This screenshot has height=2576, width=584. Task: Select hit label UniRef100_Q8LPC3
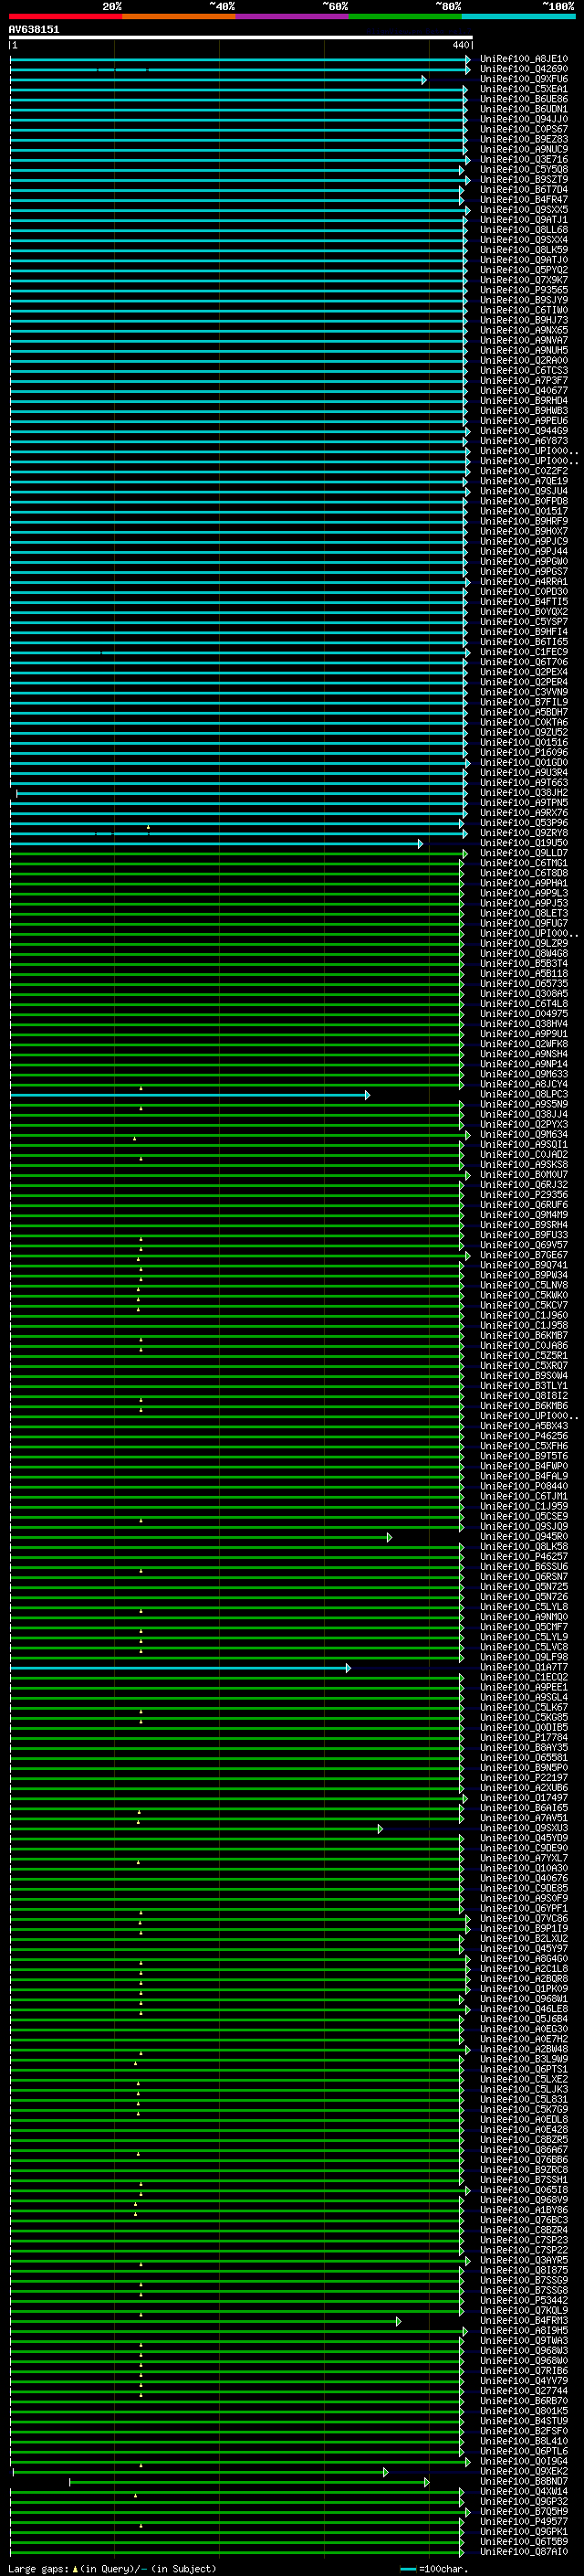coord(524,1095)
